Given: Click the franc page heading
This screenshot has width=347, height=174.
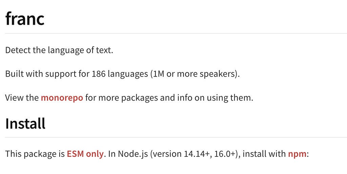Looking at the screenshot, I should 25,19.
